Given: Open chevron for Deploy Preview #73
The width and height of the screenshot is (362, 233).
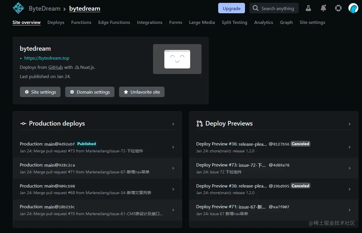Looking at the screenshot, I should click(350, 168).
